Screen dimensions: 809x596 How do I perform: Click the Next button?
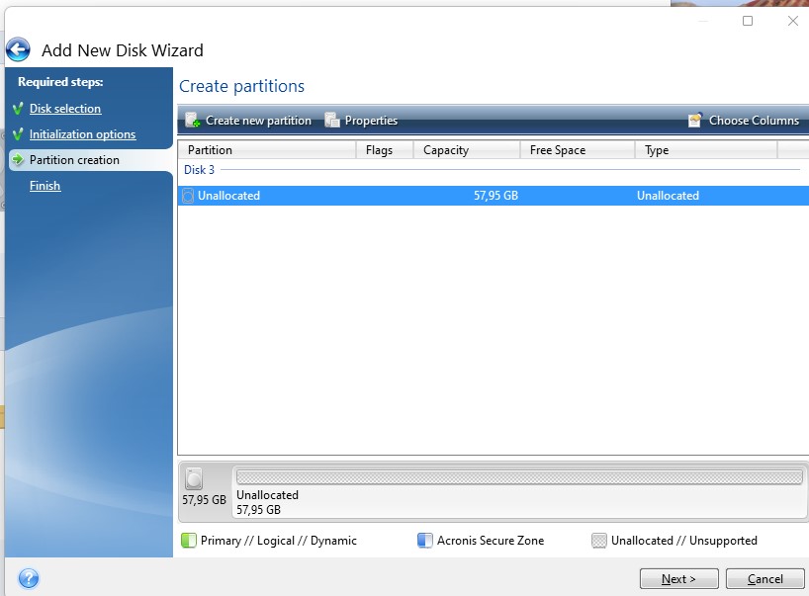click(679, 578)
